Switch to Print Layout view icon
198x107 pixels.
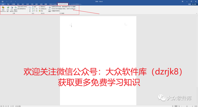(x=176, y=106)
